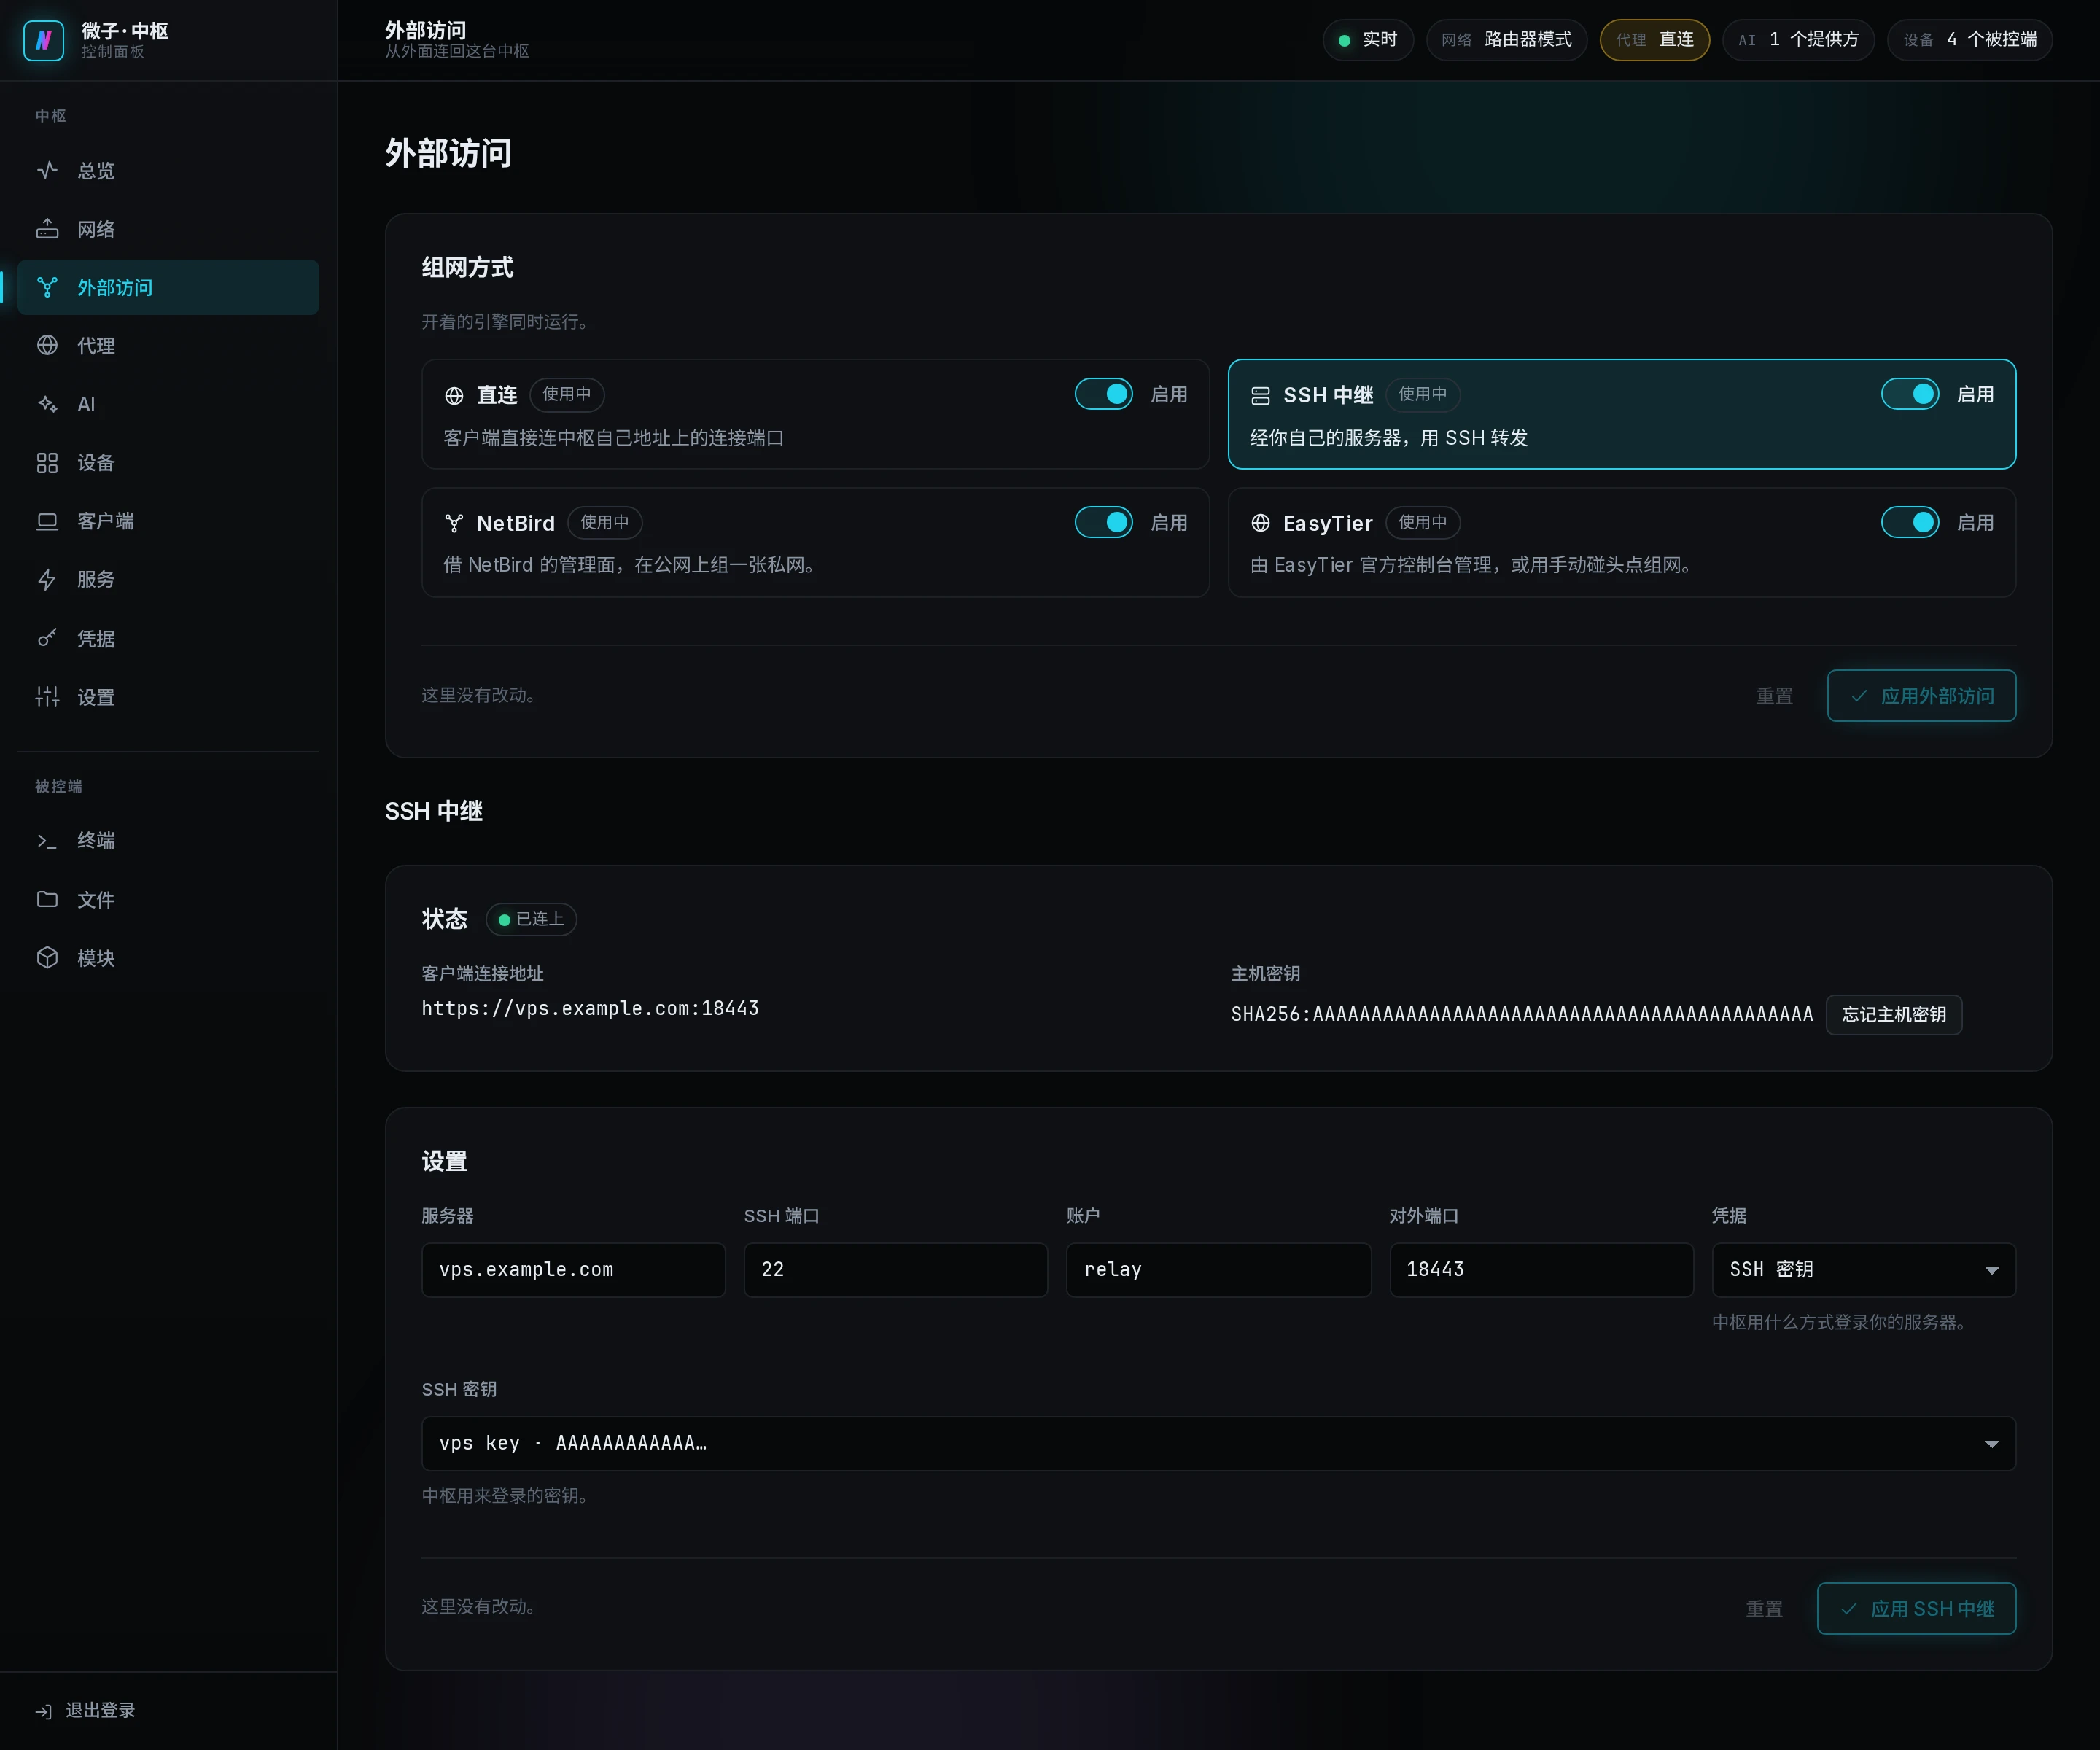This screenshot has width=2100, height=1750.
Task: Click the 设备 4 个被控端 pill
Action: 1969,40
